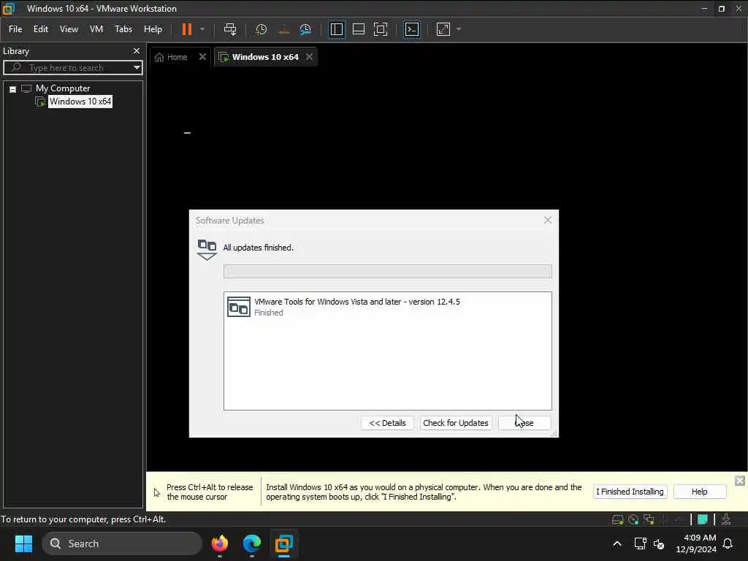Screen dimensions: 748x561
Task: Click the I Finished Installing button
Action: click(630, 492)
